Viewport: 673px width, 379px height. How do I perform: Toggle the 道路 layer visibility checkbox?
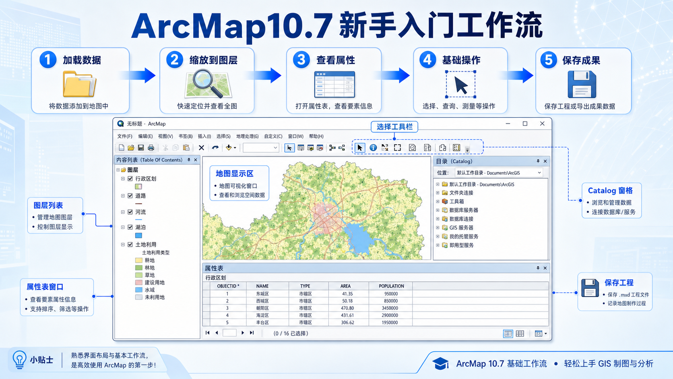[x=130, y=196]
